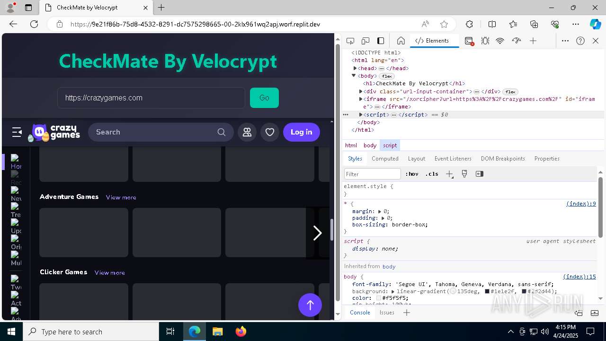This screenshot has width=606, height=341.
Task: Open the CrazyGames friends icon
Action: pos(247,132)
